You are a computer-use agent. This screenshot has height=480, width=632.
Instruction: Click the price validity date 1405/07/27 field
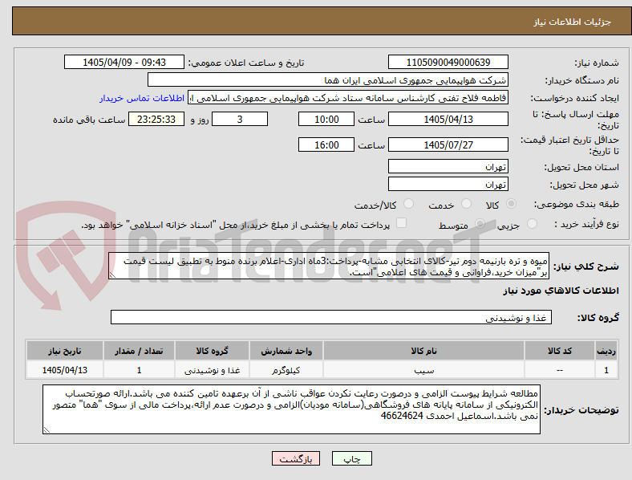pyautogui.click(x=448, y=144)
